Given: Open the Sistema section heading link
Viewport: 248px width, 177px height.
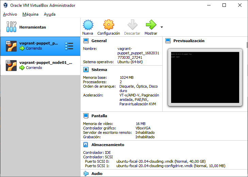Looking at the screenshot, I should pyautogui.click(x=99, y=70).
